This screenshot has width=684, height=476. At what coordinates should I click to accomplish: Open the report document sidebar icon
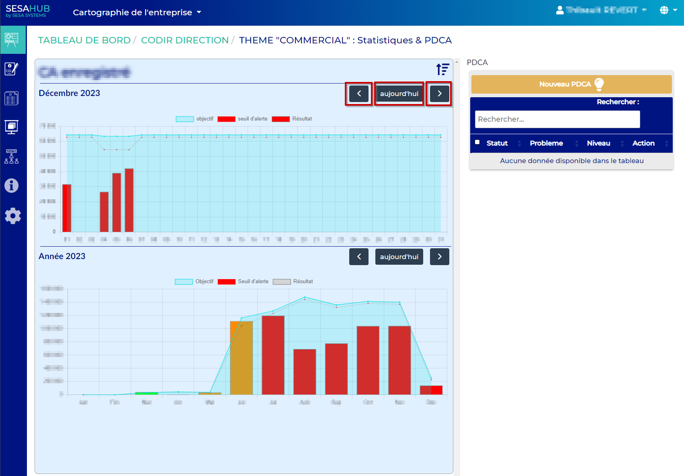click(x=12, y=98)
